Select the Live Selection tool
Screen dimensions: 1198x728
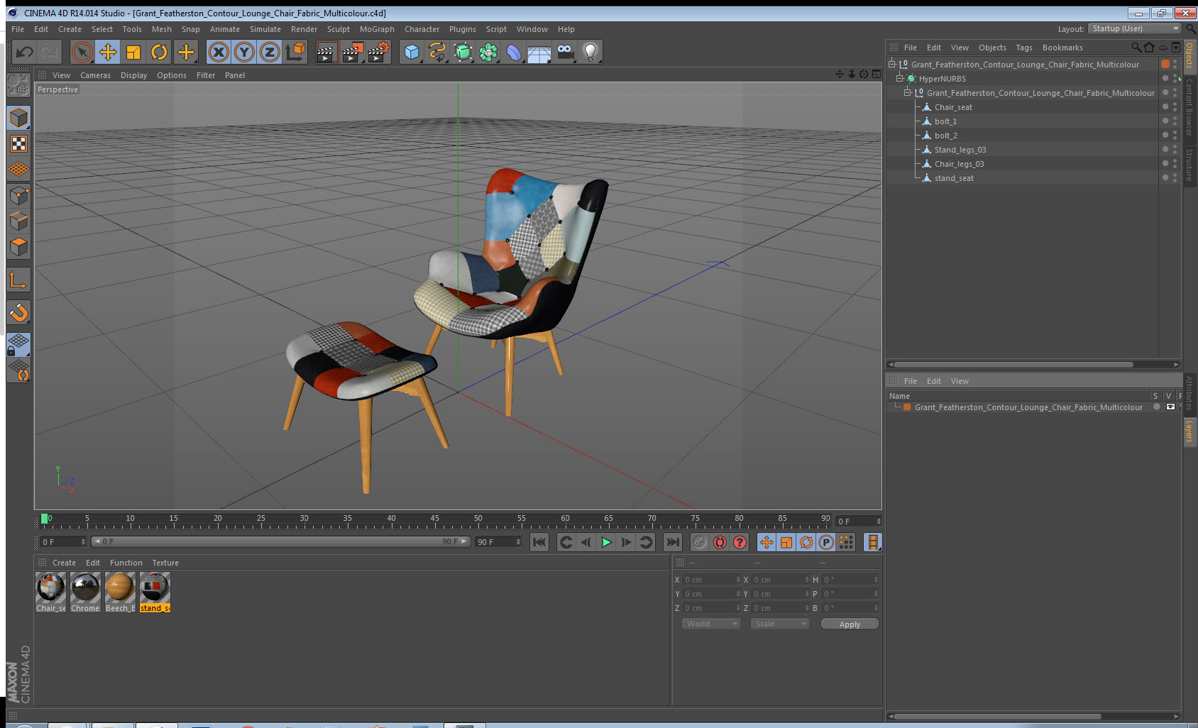82,52
